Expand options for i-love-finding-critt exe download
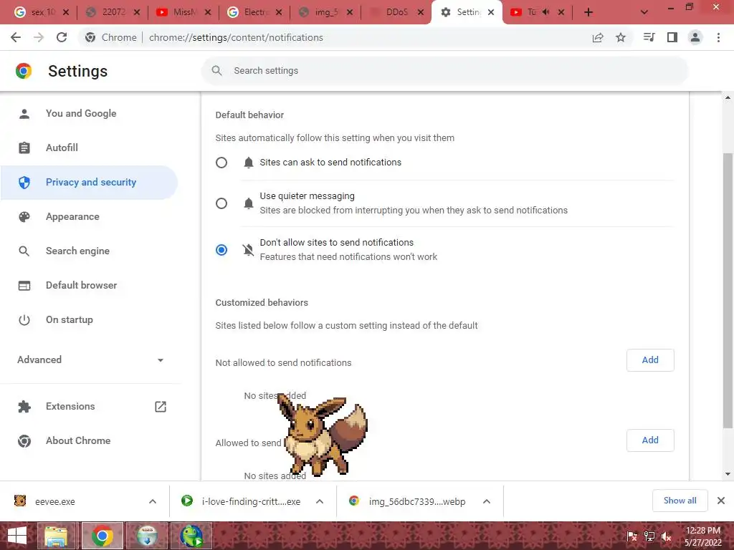Image resolution: width=734 pixels, height=550 pixels. [x=320, y=501]
